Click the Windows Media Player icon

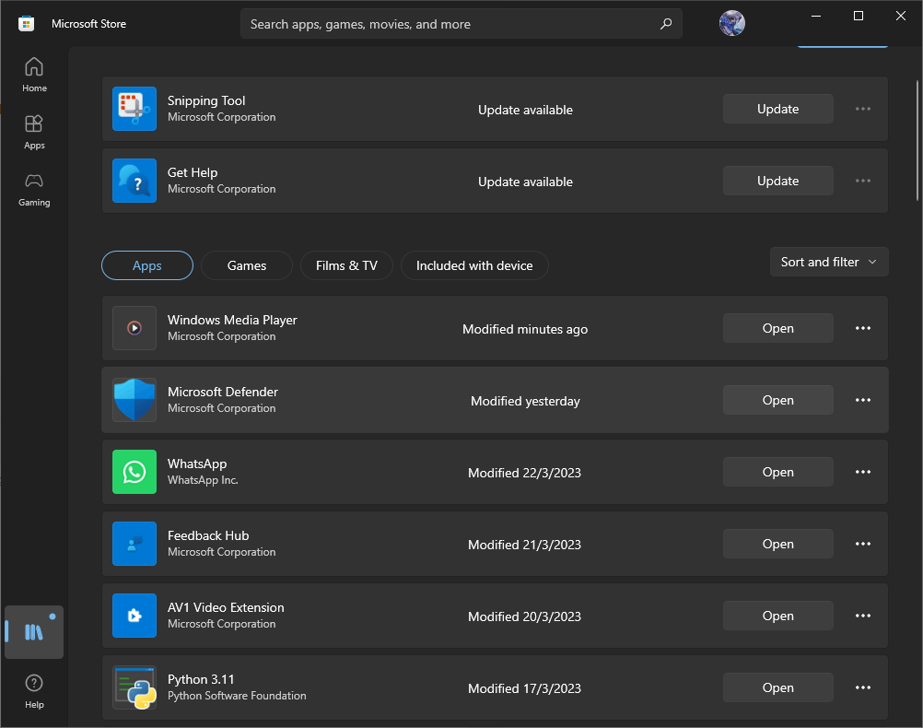pos(134,328)
